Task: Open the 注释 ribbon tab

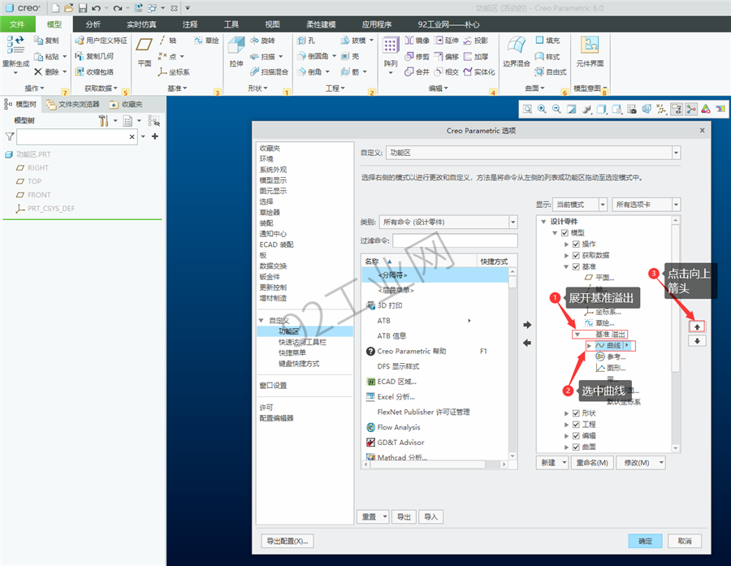Action: pos(190,24)
